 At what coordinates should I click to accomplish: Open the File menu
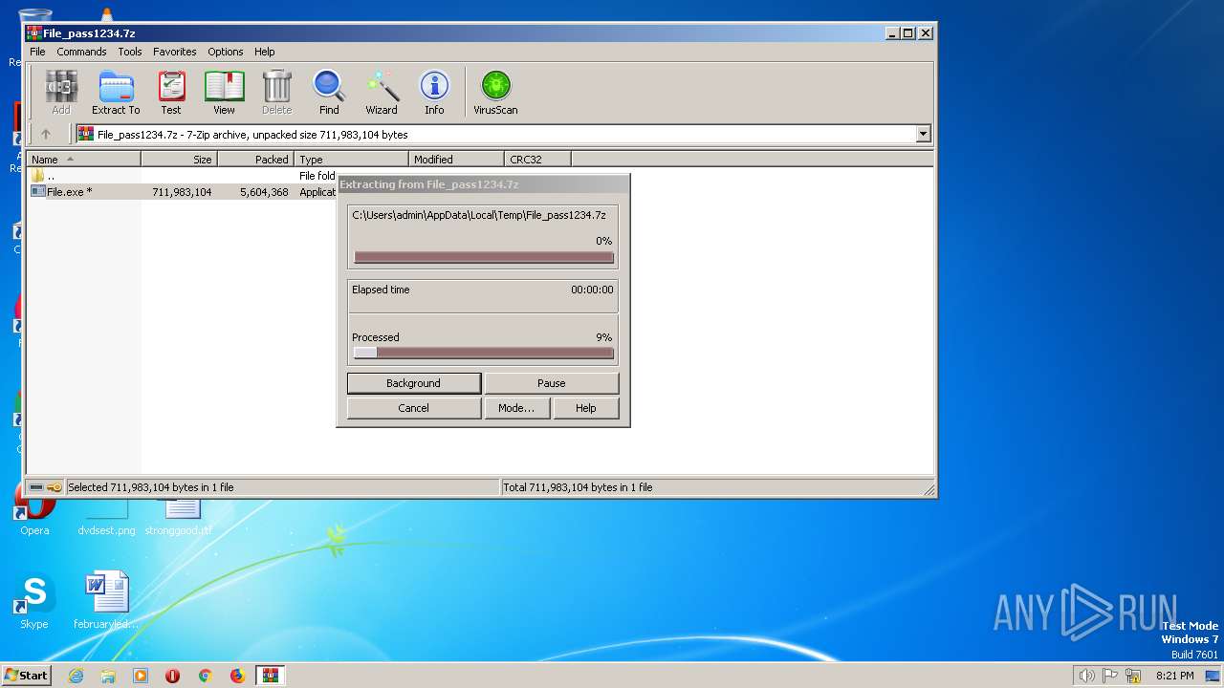(x=37, y=52)
